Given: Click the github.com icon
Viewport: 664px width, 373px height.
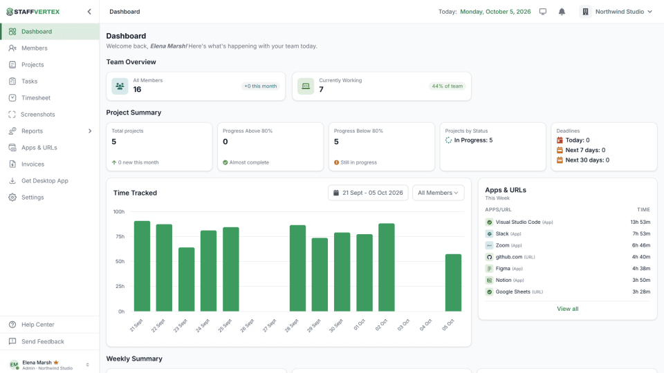Looking at the screenshot, I should [x=489, y=257].
